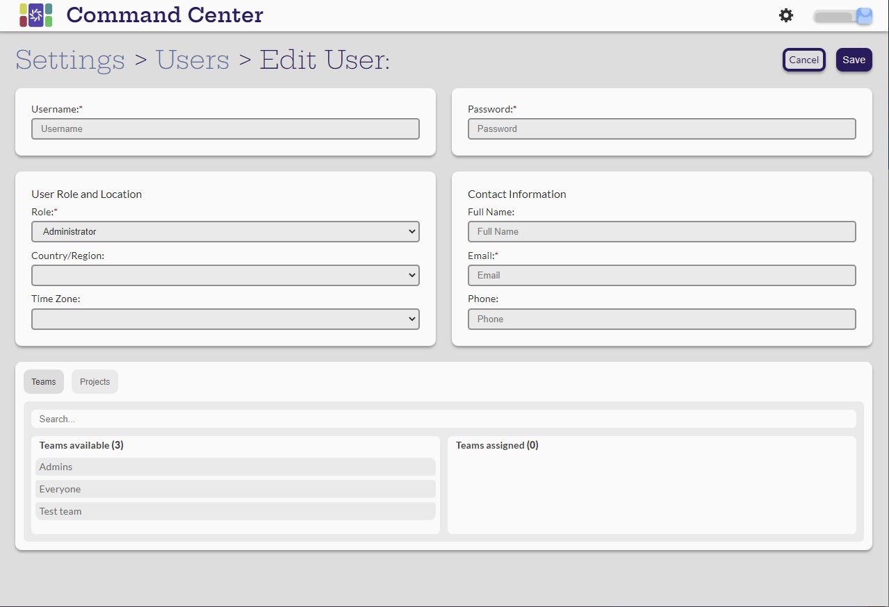Open settings via the gear icon

coord(786,15)
